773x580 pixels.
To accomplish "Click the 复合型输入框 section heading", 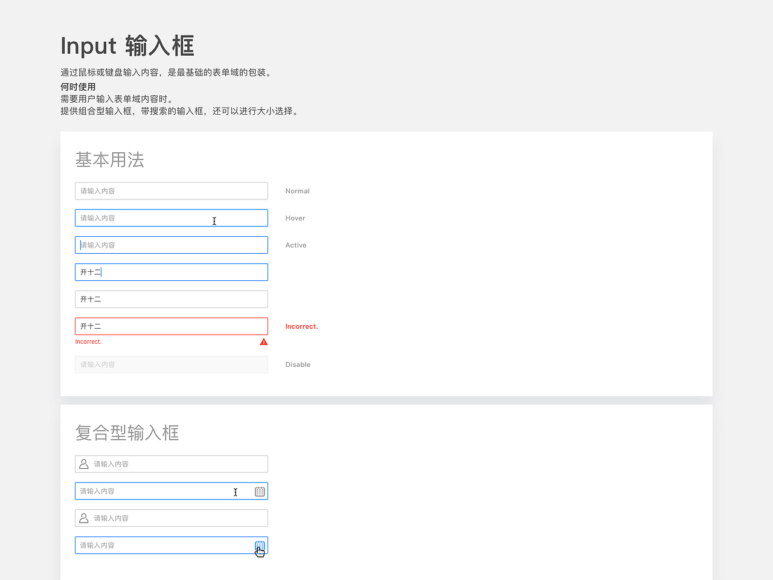I will (x=127, y=433).
